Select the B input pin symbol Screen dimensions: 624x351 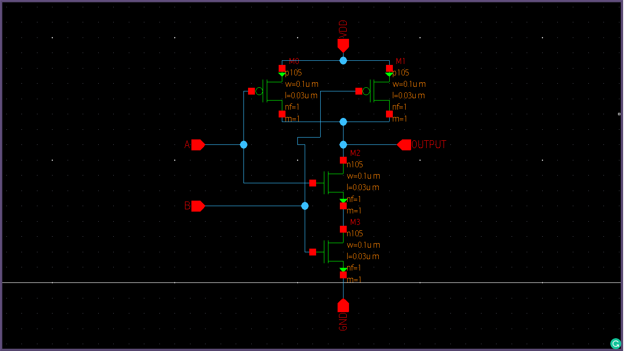197,206
